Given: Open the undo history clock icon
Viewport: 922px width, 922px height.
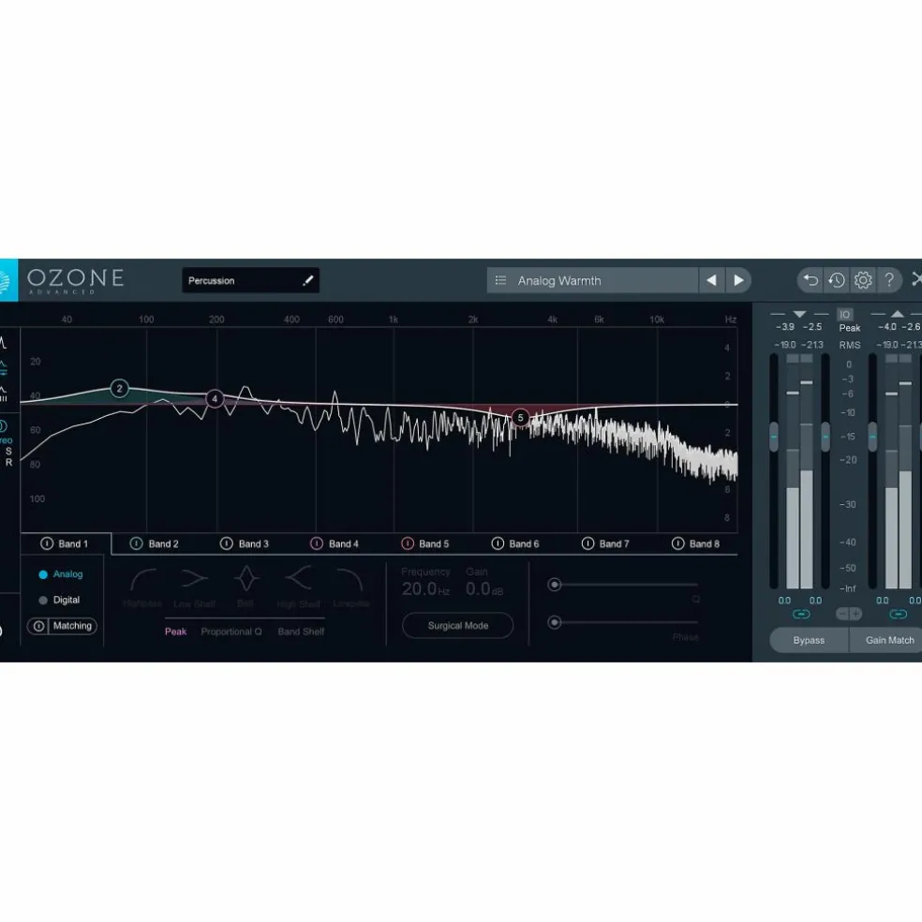Looking at the screenshot, I should pyautogui.click(x=837, y=280).
